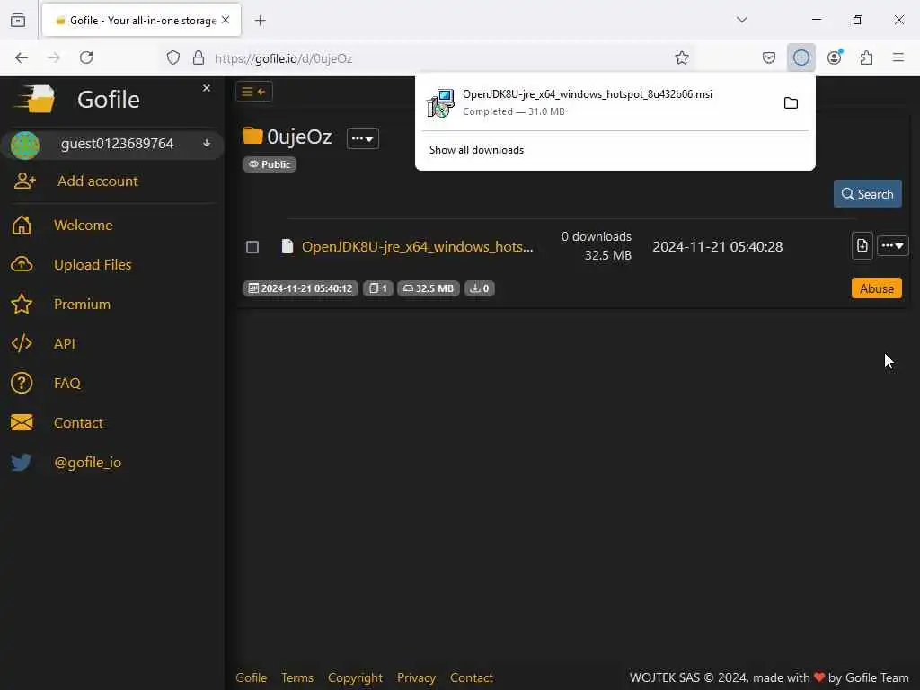Go to the Welcome page
Screen dimensions: 920x690
(84, 225)
